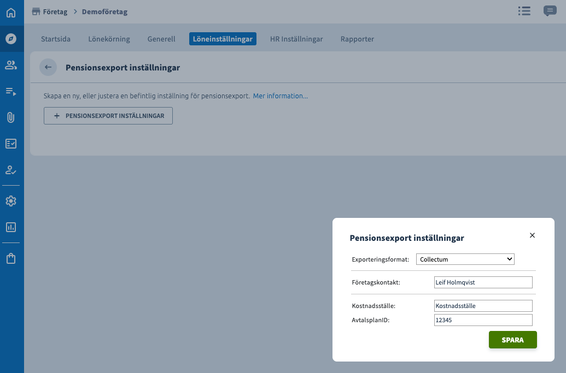The height and width of the screenshot is (373, 566).
Task: Switch to the Lönekörning tab
Action: coord(109,39)
